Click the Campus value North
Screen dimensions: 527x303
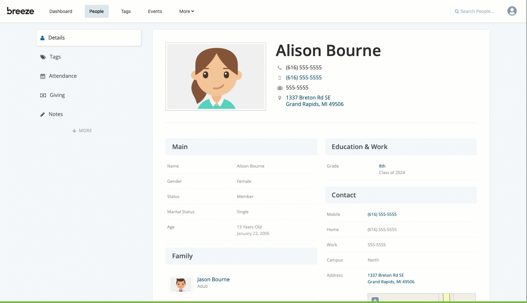[373, 260]
